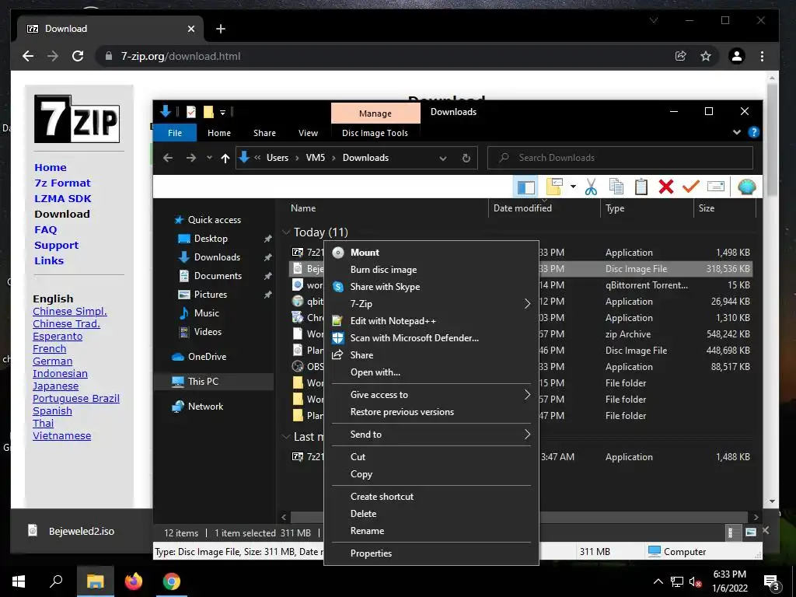Click the properties icon in quick access toolbar
Viewport: 796px width, 597px height.
click(x=191, y=112)
